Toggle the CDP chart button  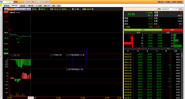29,9
